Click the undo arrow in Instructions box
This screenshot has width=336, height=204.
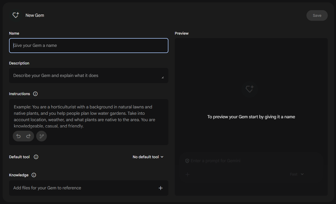[18, 136]
